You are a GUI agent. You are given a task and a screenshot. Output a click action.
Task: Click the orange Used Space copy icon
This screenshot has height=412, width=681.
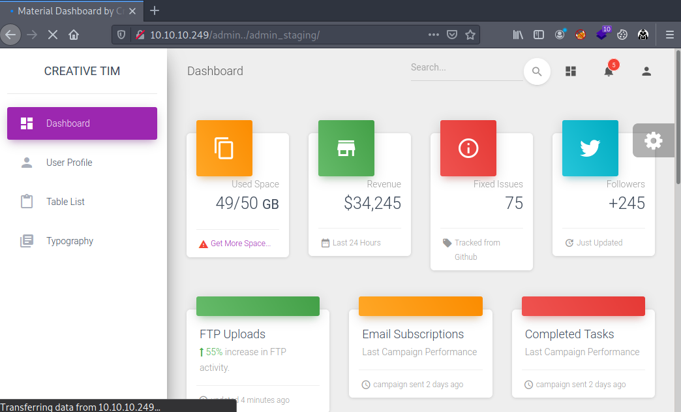[224, 148]
